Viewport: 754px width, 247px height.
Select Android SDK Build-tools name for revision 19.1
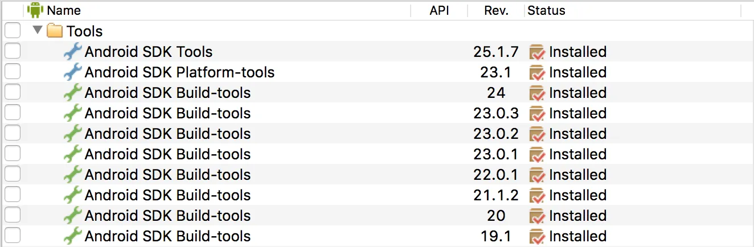168,236
